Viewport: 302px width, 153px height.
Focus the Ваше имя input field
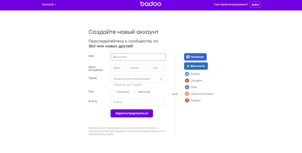tap(138, 57)
